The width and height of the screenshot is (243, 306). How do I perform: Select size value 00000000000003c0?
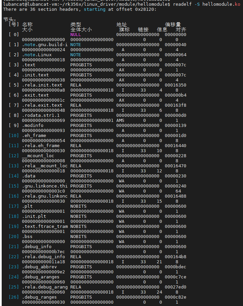tap(43, 191)
